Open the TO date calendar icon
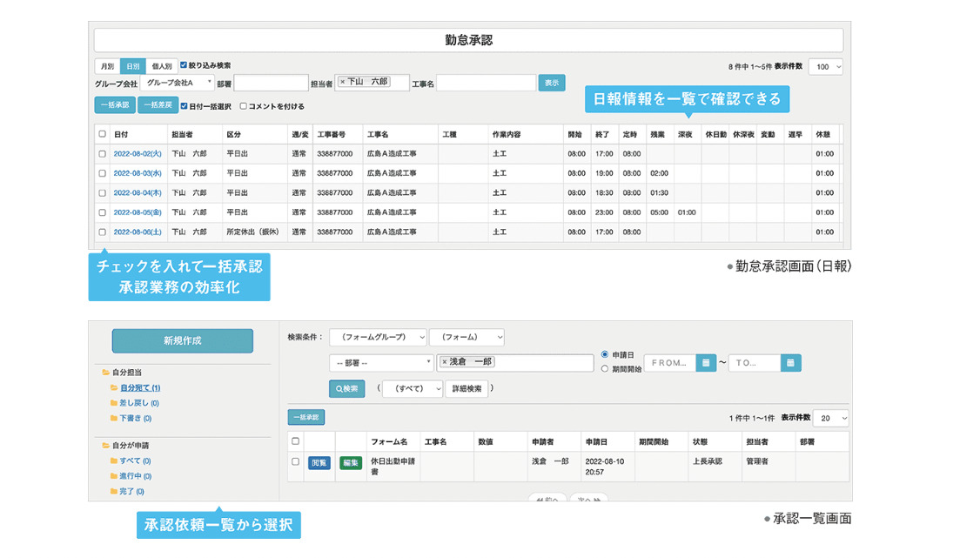This screenshot has height=558, width=980. coord(790,362)
